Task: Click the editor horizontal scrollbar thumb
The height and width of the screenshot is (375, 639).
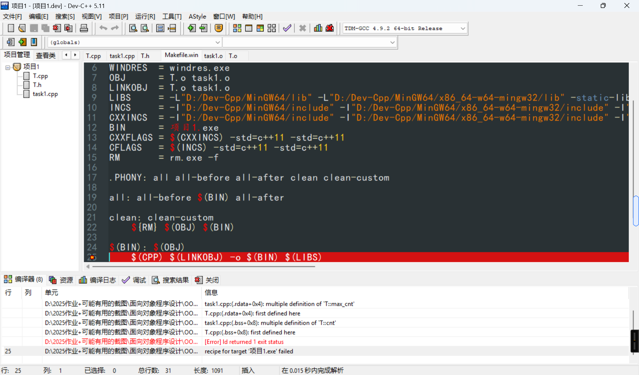Action: click(x=203, y=267)
